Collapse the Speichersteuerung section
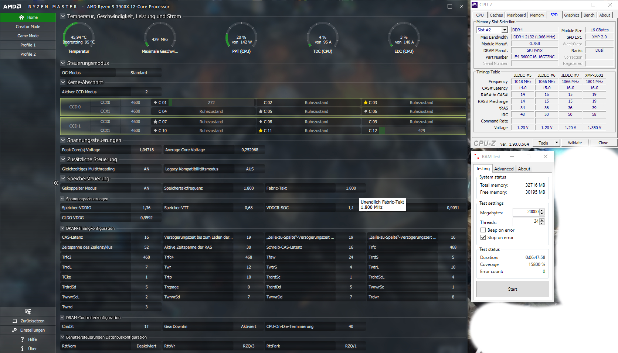Viewport: 618px width, 353px height. click(x=63, y=179)
